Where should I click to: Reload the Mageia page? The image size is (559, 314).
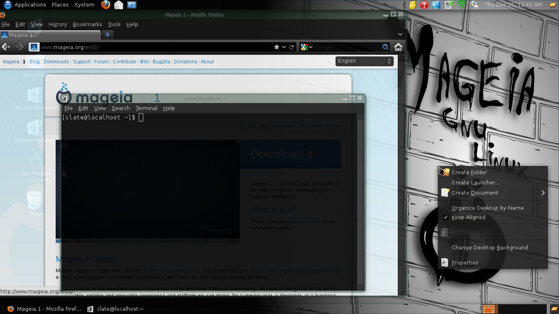click(x=291, y=47)
